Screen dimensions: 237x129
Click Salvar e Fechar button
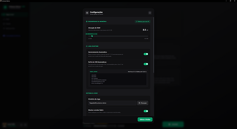145,120
